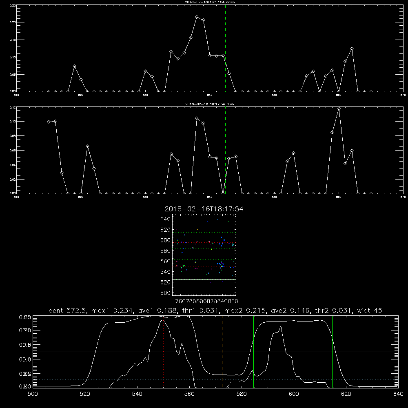
Task: Click the '0.05' y-axis label of the dawn plot
Action: 13,74
